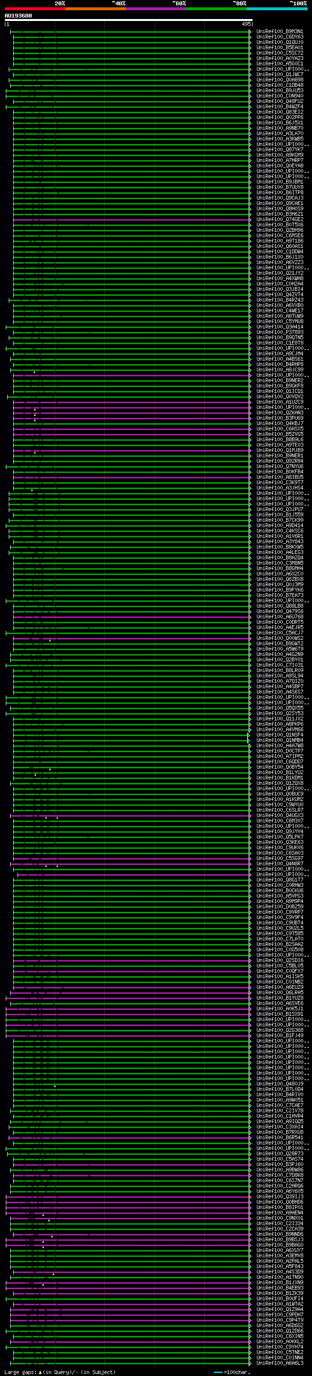Select UniRef100_A7IPM2 hit
This screenshot has width=312, height=1376.
(279, 757)
